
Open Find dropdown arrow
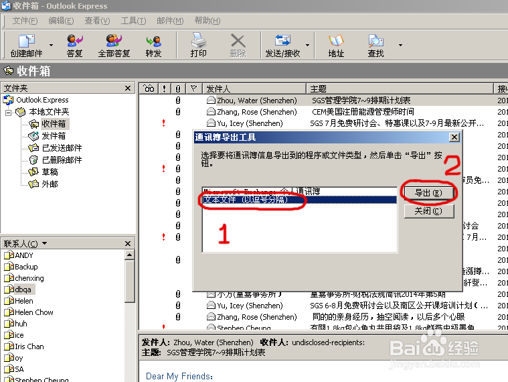(400, 45)
